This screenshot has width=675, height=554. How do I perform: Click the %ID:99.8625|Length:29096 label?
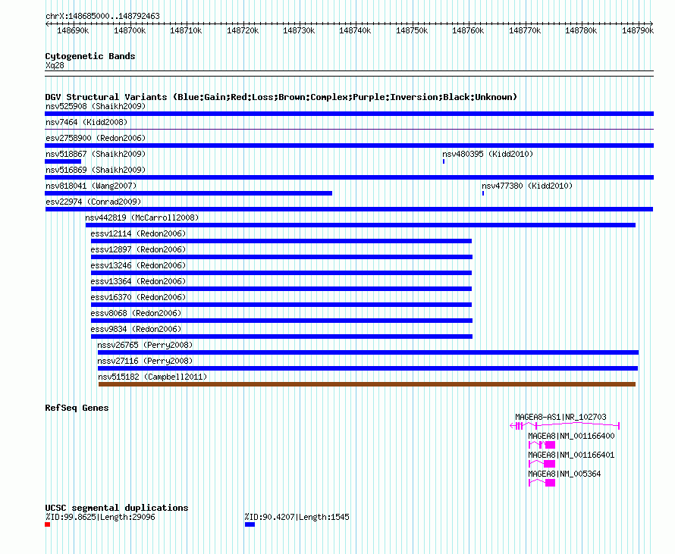point(100,517)
